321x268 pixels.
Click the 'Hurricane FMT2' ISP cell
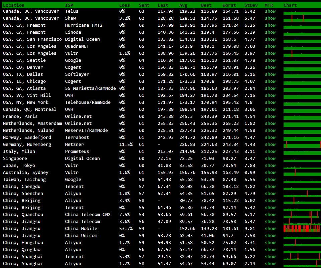click(x=84, y=25)
